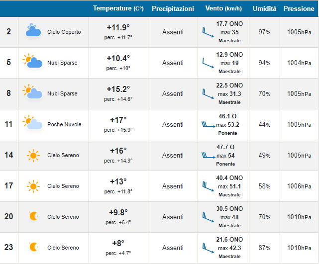This screenshot has height=264, width=320.
Task: Click the few clouds icon at hour 11
Action: click(x=33, y=124)
